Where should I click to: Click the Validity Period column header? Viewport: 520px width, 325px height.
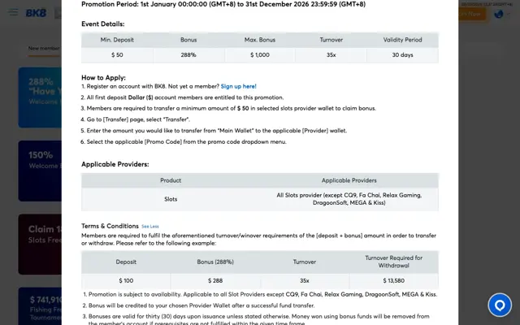pos(403,40)
